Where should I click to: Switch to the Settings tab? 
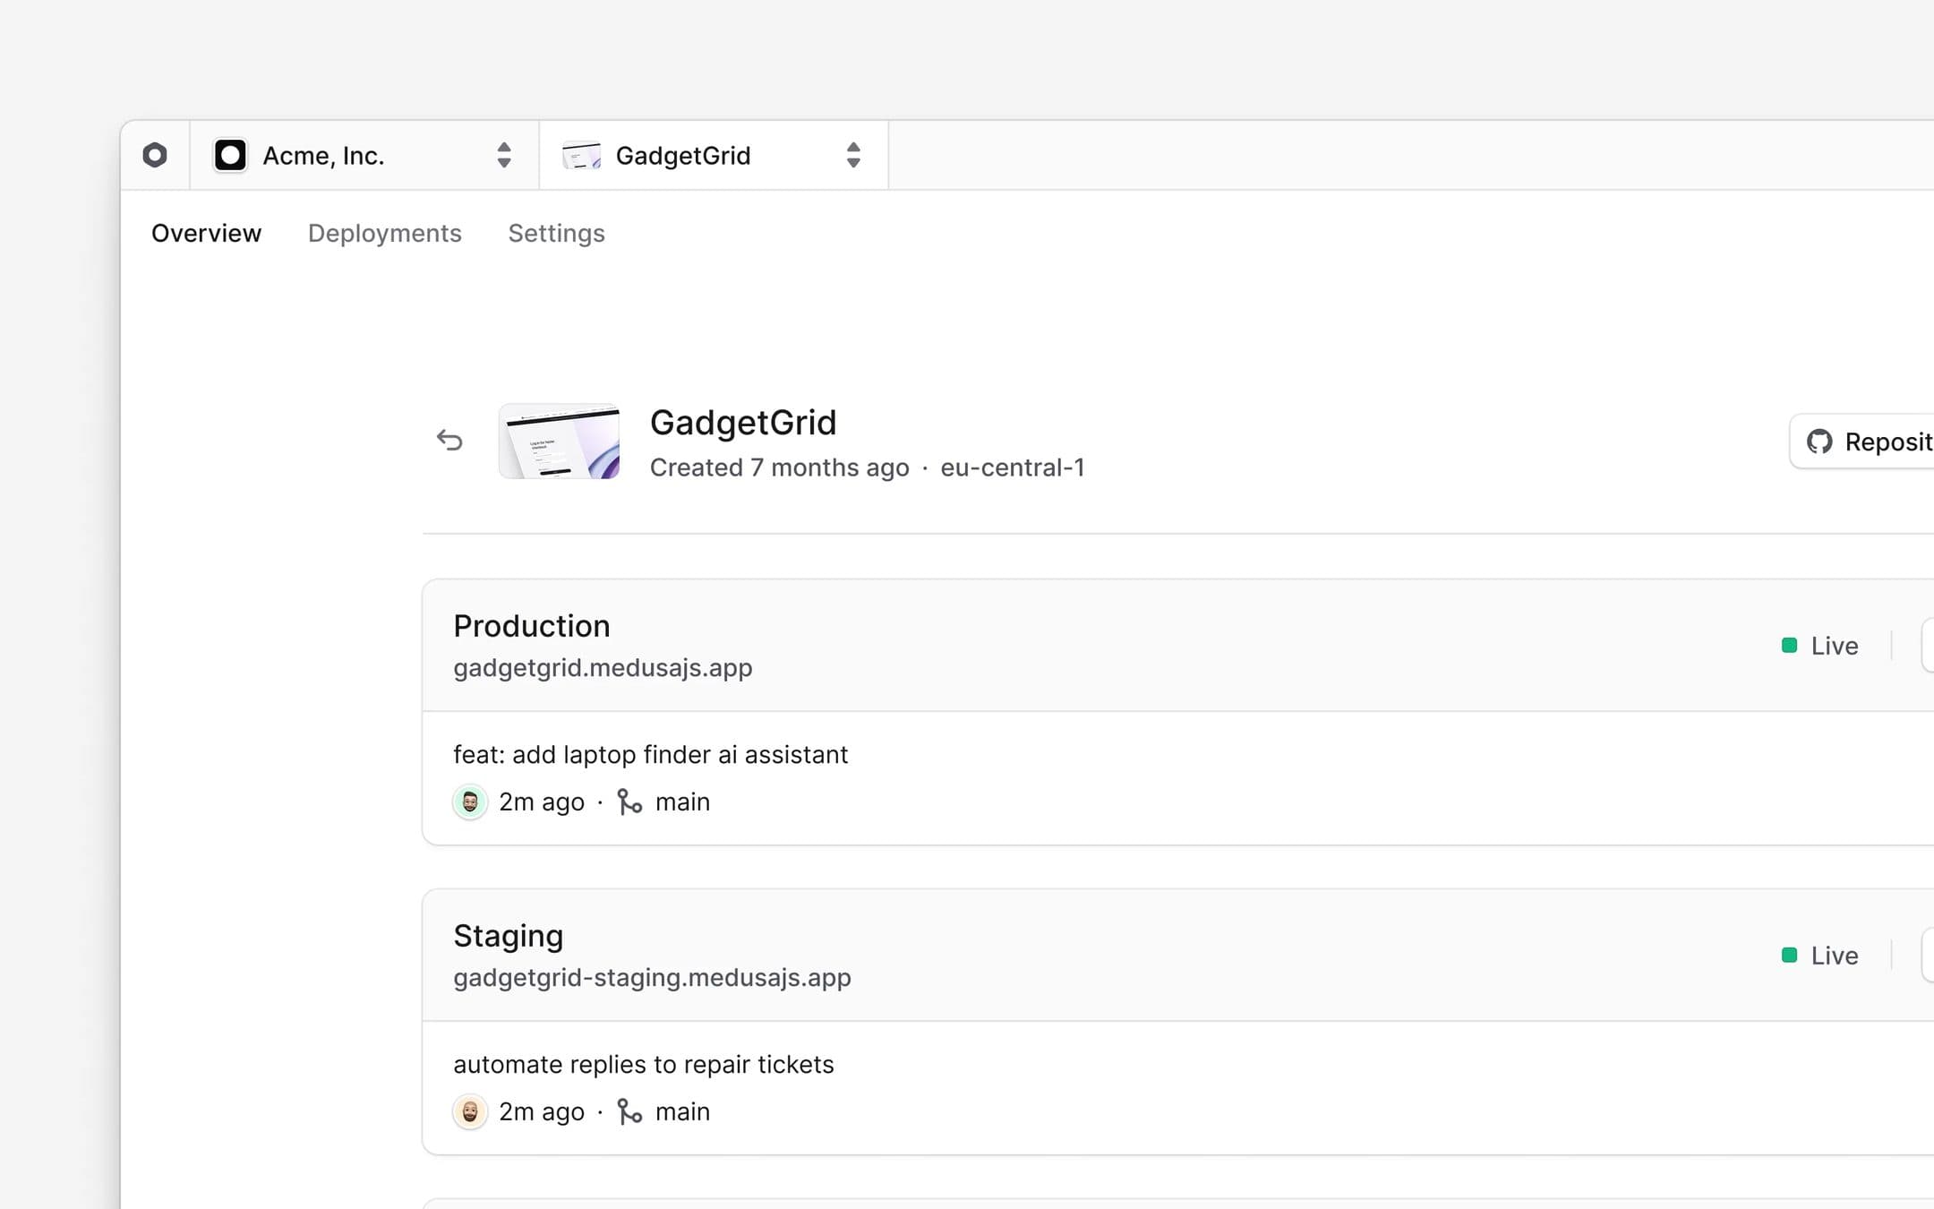coord(556,233)
